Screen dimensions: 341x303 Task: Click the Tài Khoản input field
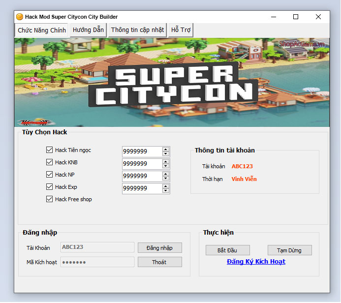click(97, 247)
